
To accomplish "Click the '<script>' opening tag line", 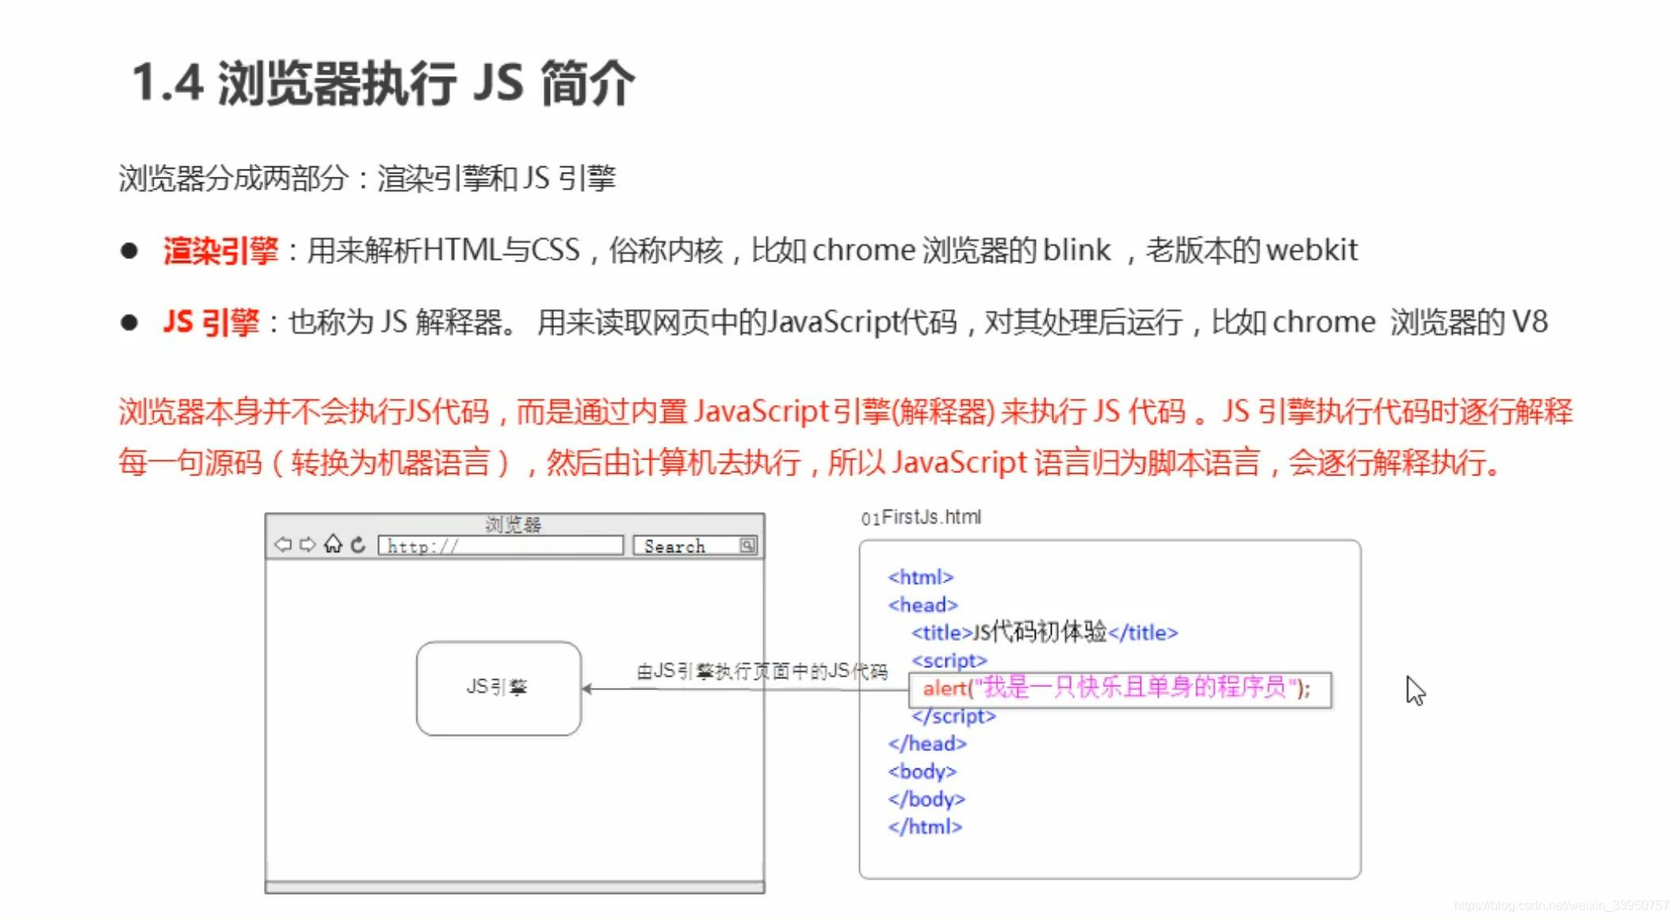I will click(949, 660).
